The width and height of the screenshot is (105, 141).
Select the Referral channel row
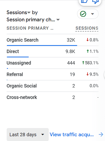53,74
